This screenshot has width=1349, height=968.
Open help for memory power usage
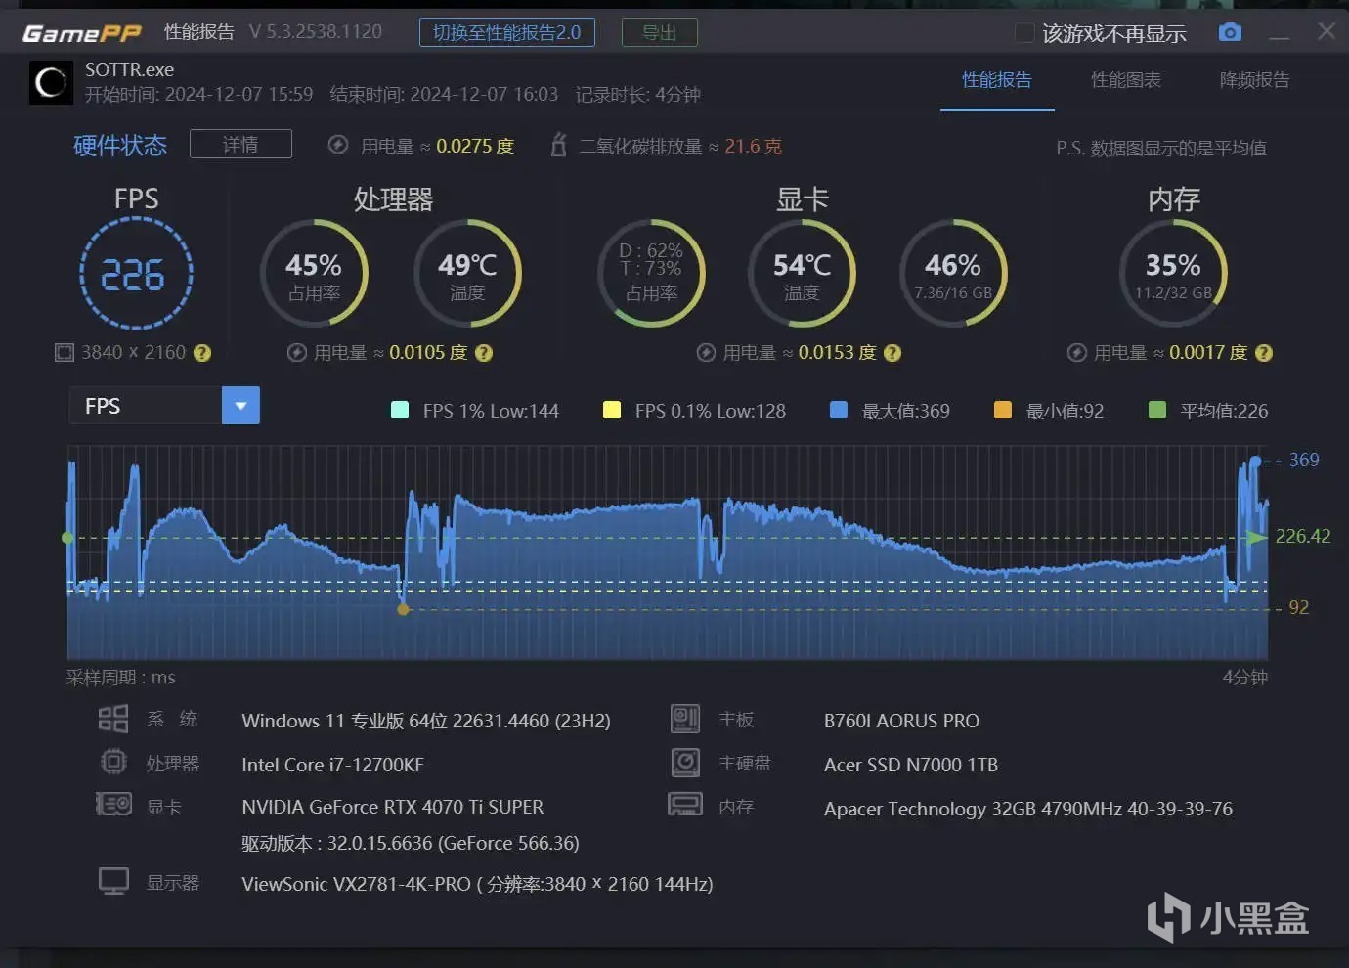click(x=1264, y=353)
